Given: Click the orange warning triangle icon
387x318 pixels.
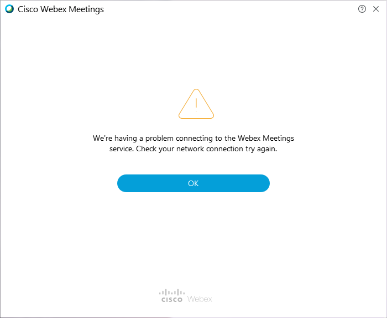Looking at the screenshot, I should tap(196, 104).
